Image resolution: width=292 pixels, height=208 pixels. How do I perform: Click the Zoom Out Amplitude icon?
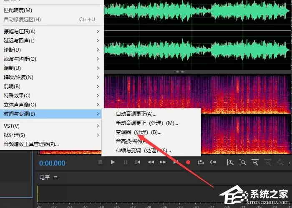(242, 162)
